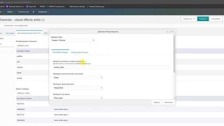Select the Name of the video 3 cell

[61, 115]
